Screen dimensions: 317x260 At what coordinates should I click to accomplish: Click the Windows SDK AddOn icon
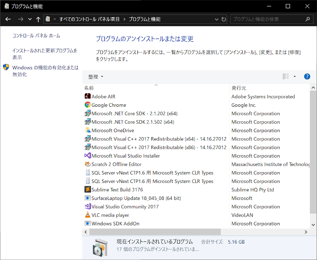88,223
